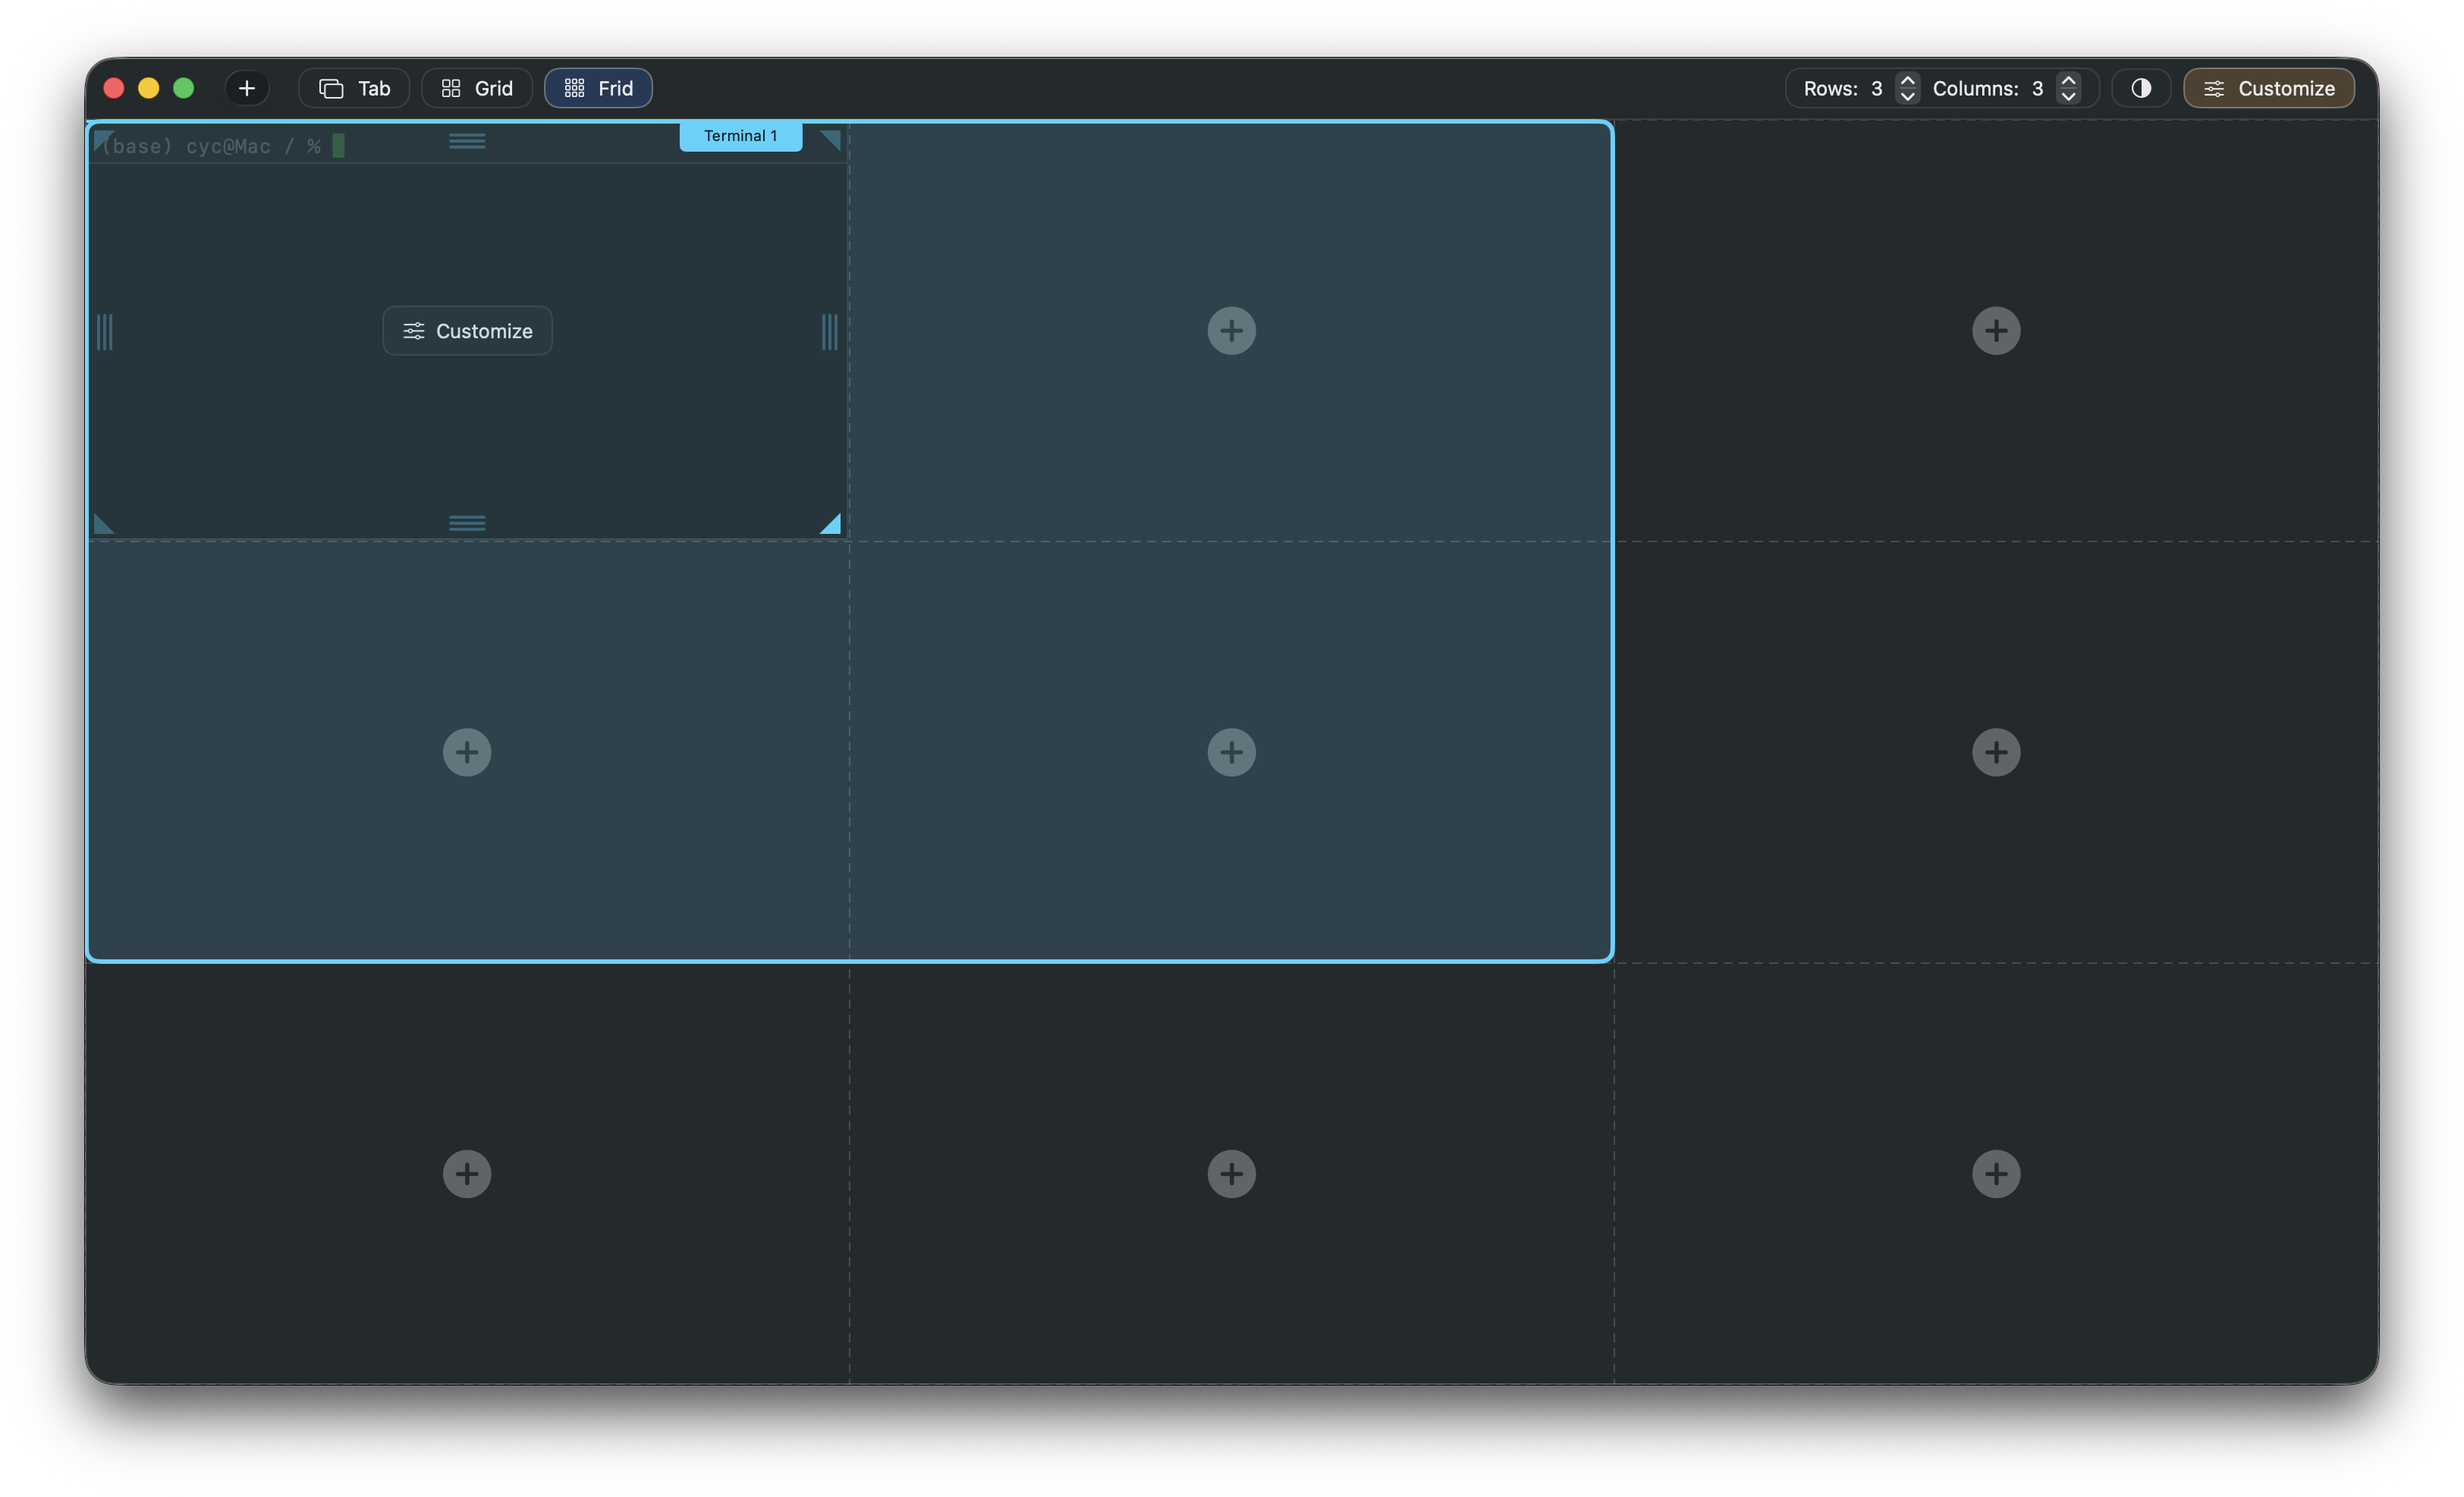Increase the Columns value with the stepper
This screenshot has height=1497, width=2464.
click(x=2070, y=80)
